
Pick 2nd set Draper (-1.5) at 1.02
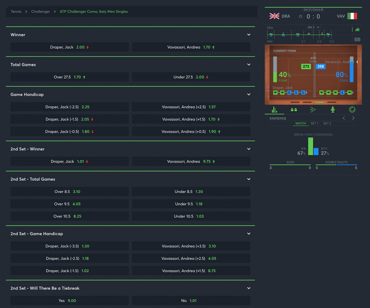70,271
